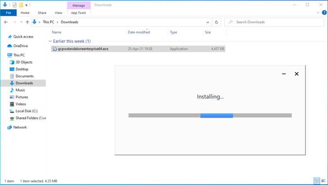Navigate back with the back arrow
This screenshot has height=185, width=328.
pyautogui.click(x=6, y=22)
